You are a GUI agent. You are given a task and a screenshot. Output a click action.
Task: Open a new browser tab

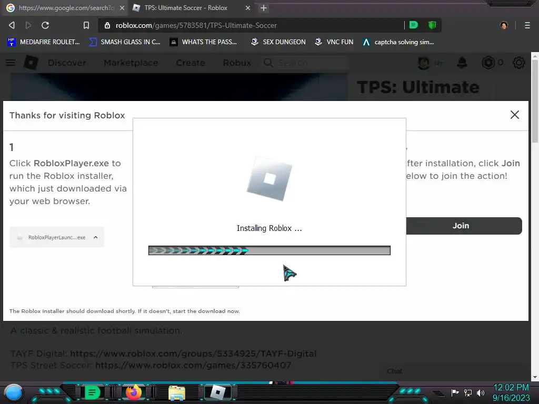tap(264, 8)
